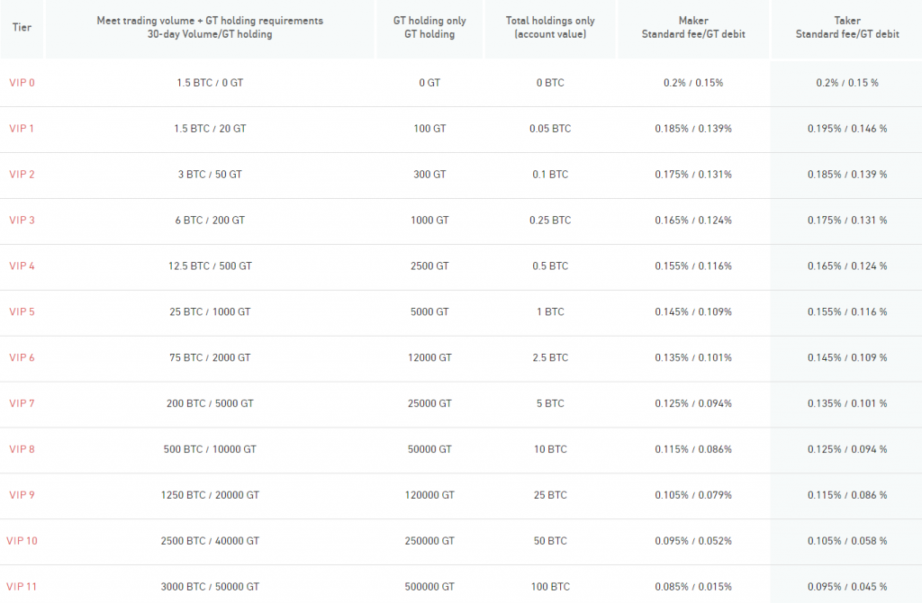Image resolution: width=922 pixels, height=603 pixels.
Task: Click the 12000 GT holding cell
Action: point(429,358)
